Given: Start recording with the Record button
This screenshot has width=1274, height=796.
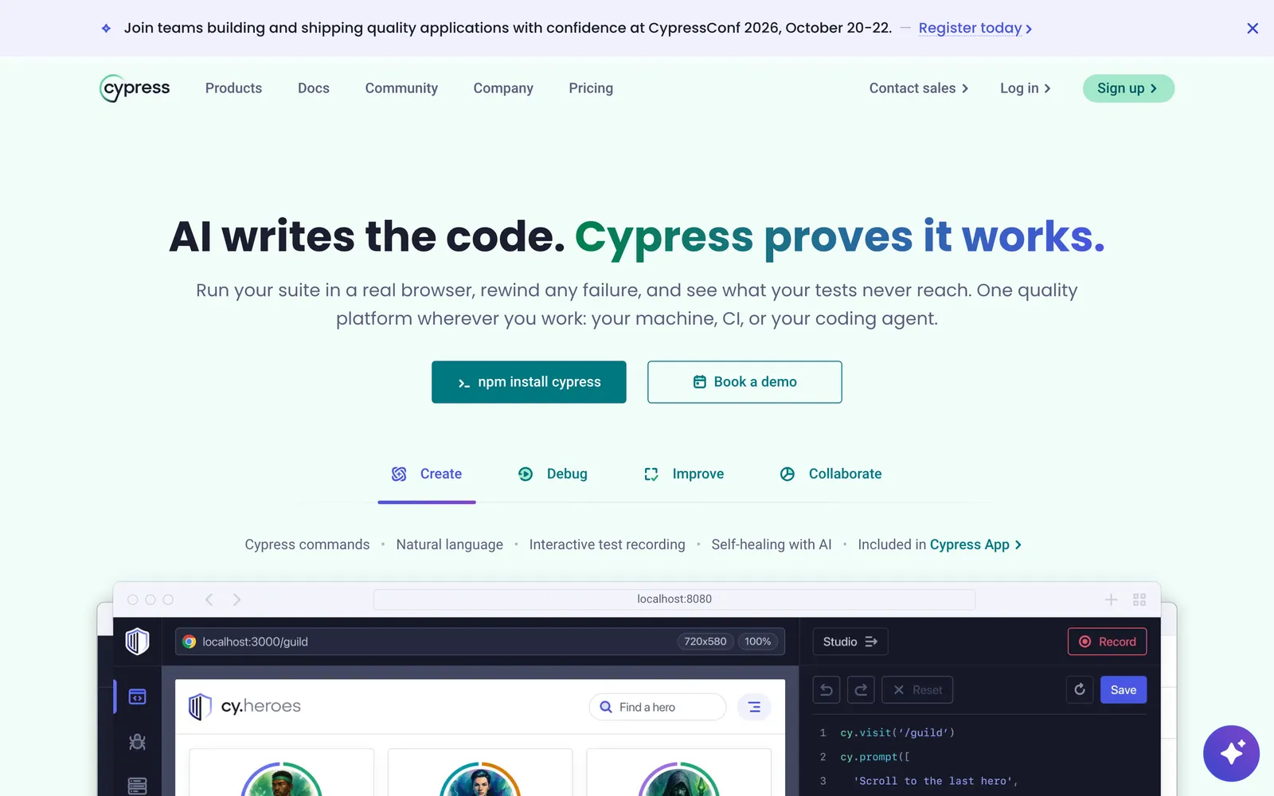Looking at the screenshot, I should click(1107, 642).
